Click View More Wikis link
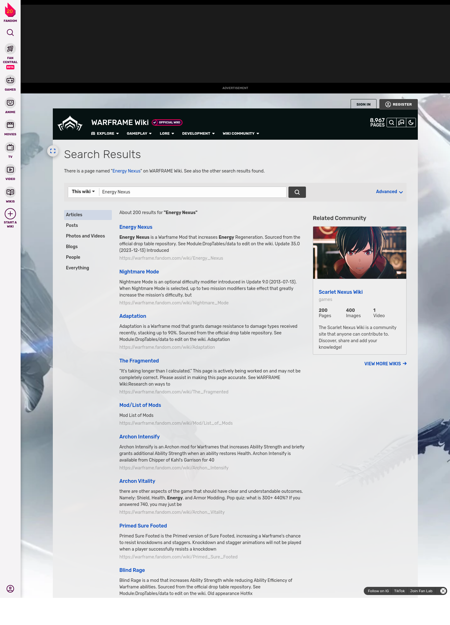Viewport: 450px width, 625px height. (x=386, y=364)
